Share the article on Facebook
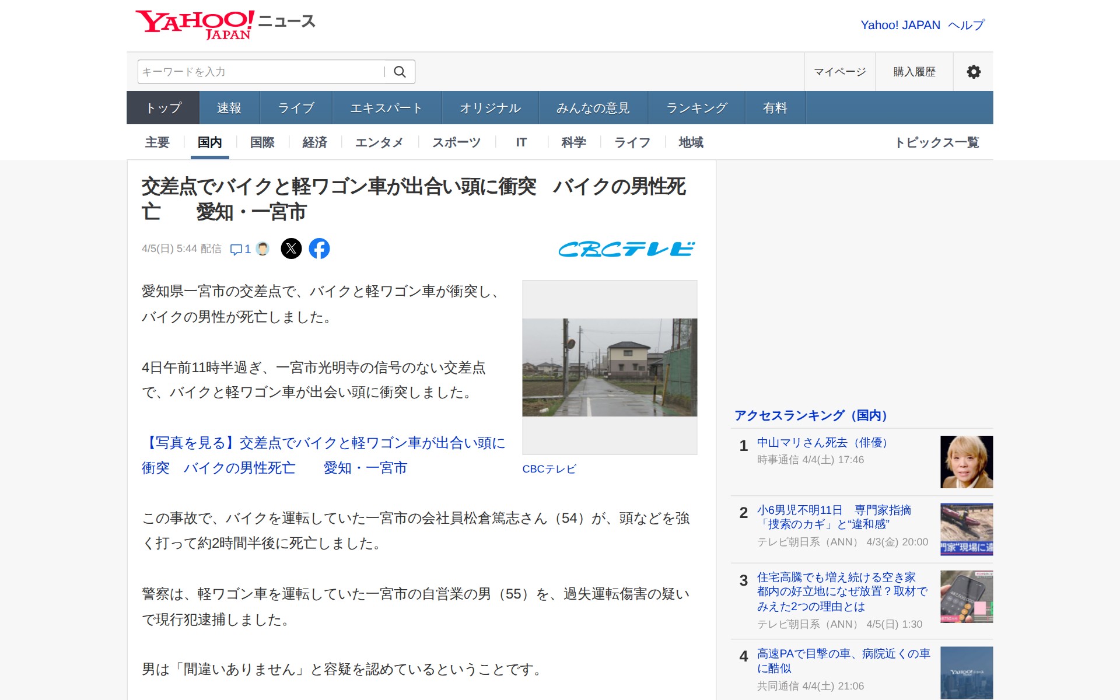Viewport: 1120px width, 700px height. [x=319, y=249]
